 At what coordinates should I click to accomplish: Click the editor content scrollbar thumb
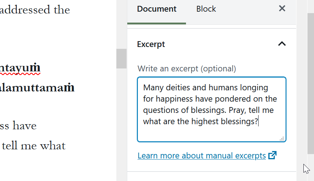121,59
